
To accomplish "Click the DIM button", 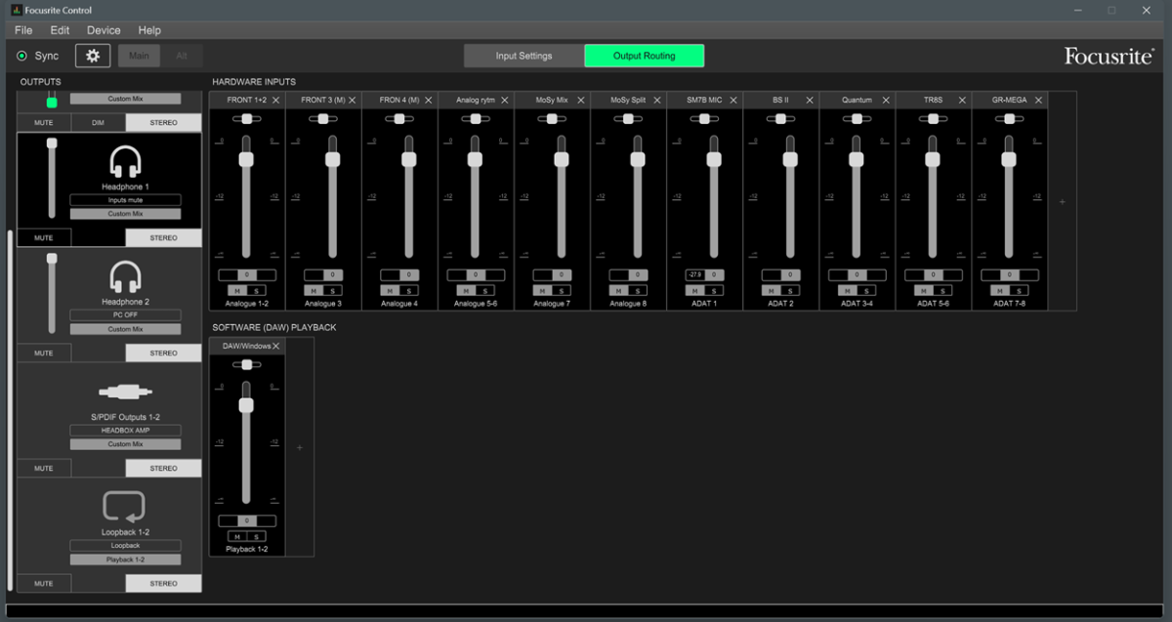I will click(98, 123).
